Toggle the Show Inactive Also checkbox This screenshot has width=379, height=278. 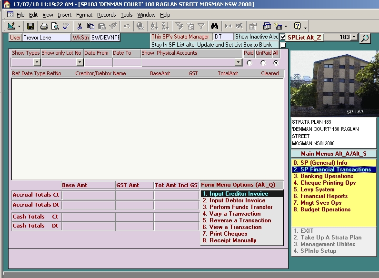coord(283,37)
